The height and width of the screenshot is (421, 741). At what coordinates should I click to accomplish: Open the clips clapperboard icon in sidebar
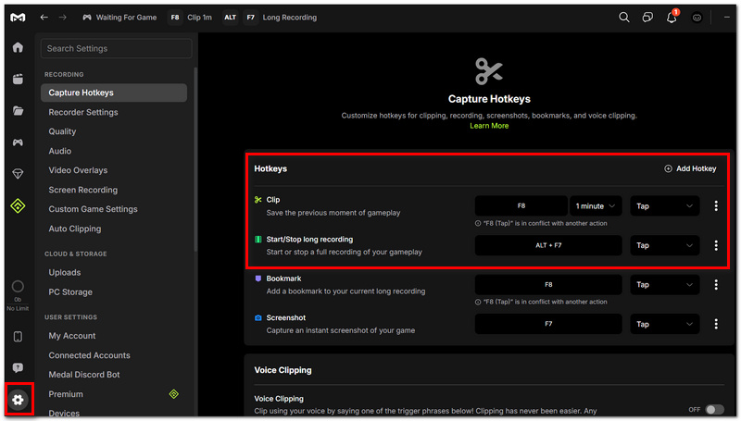pyautogui.click(x=18, y=79)
